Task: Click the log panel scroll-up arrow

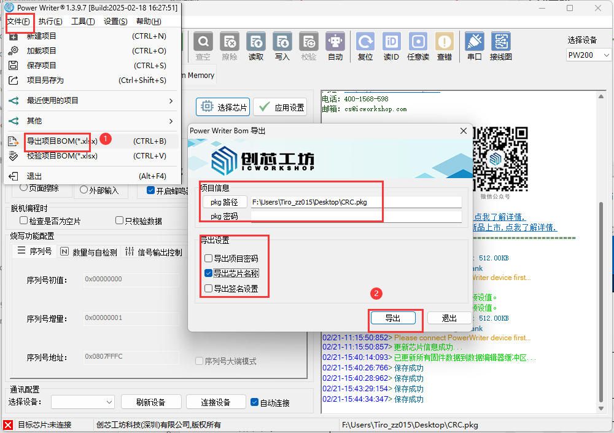Action: pos(601,96)
